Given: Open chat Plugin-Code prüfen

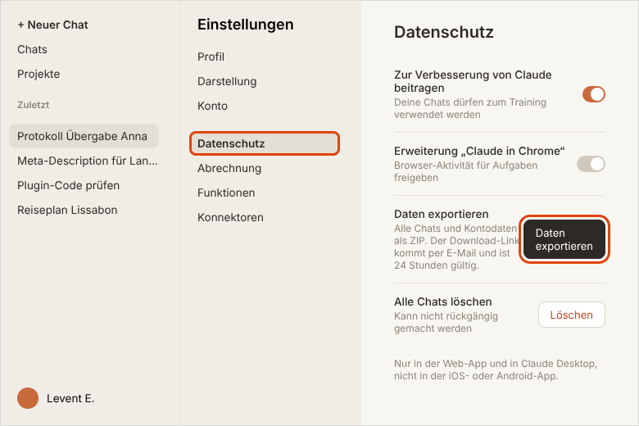Looking at the screenshot, I should (x=69, y=185).
